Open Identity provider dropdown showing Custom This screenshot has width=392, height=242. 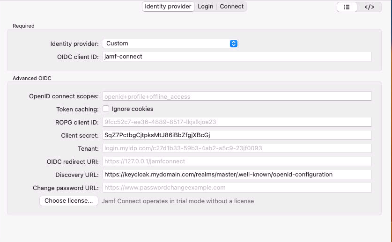(x=170, y=44)
